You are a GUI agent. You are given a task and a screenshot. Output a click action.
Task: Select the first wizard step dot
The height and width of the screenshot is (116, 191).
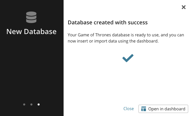24,104
